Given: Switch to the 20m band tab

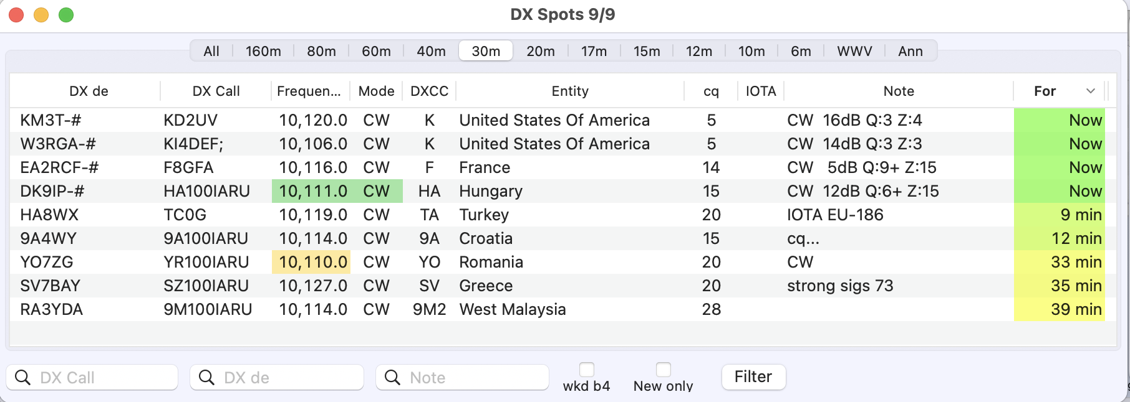Looking at the screenshot, I should point(540,51).
